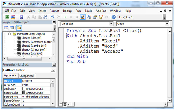Collapse the Microsoft Excel Objects tree node
The width and height of the screenshot is (175, 110).
coord(9,34)
